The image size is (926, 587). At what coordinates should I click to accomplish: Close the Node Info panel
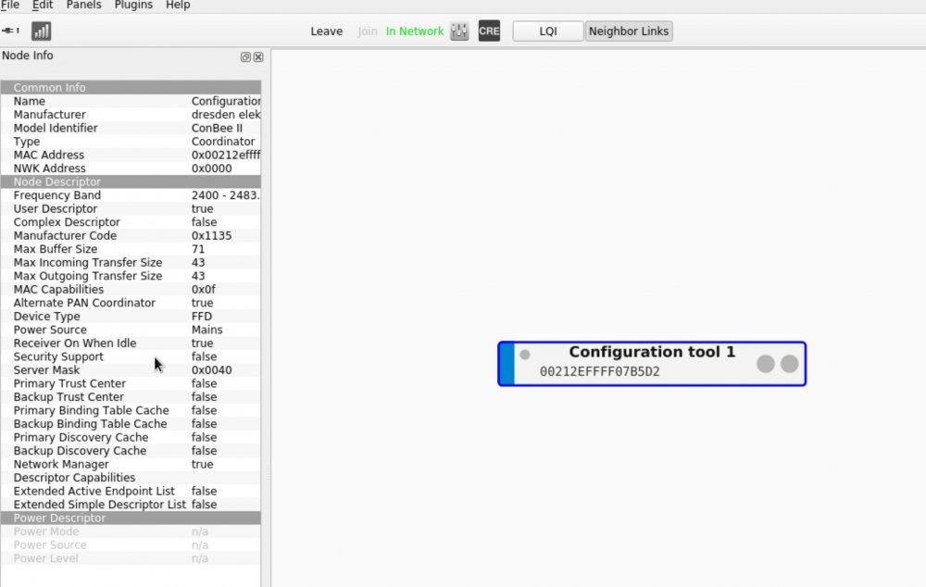[258, 57]
